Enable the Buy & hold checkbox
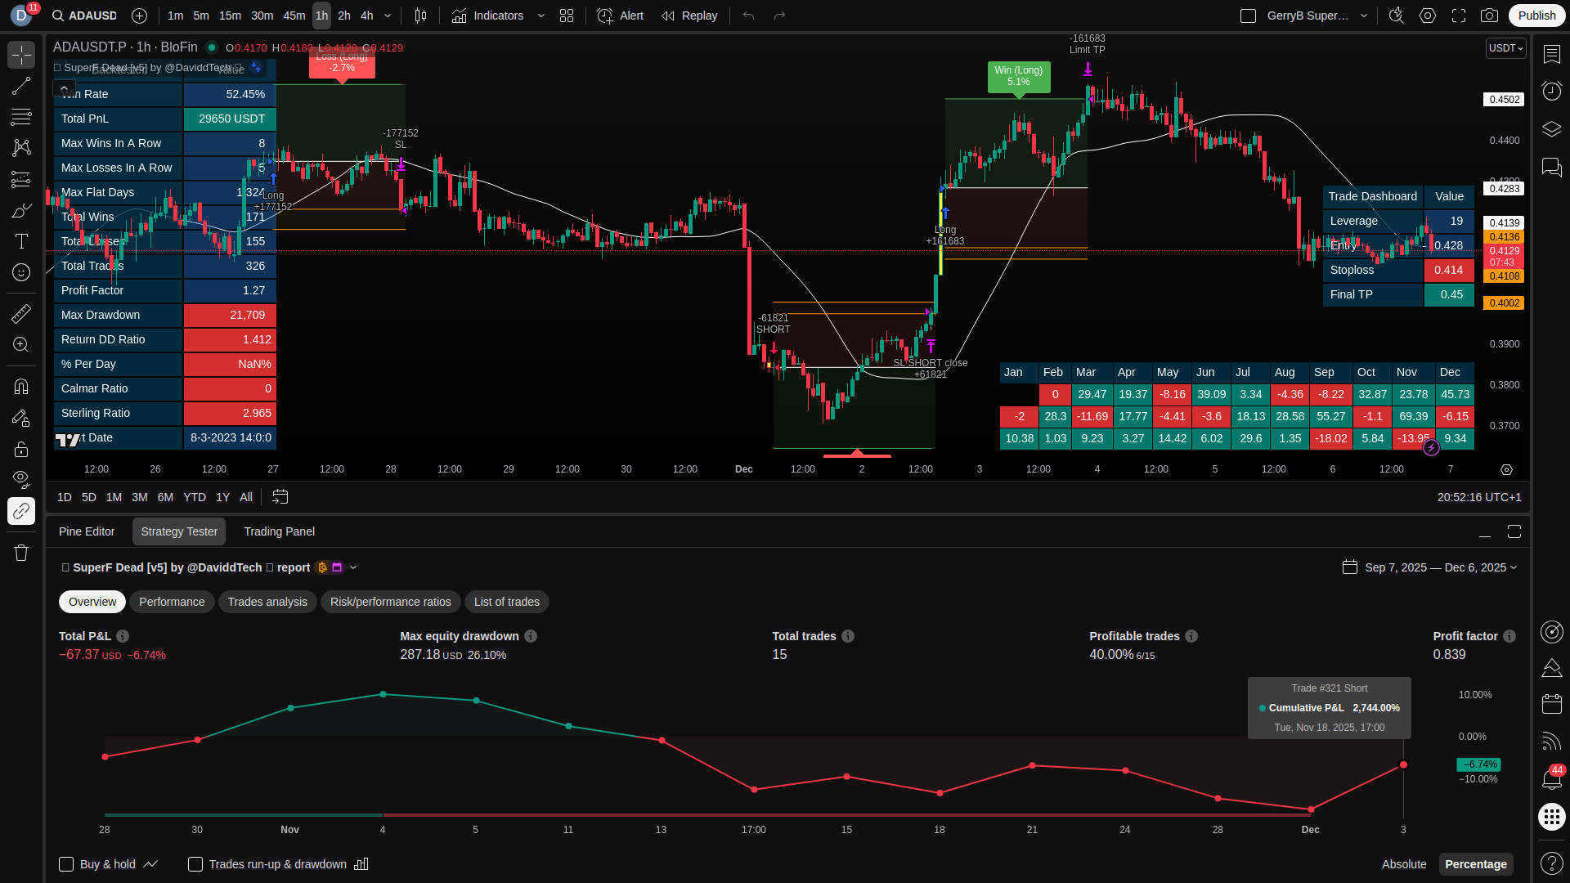Screen dimensions: 1570x883 point(66,864)
